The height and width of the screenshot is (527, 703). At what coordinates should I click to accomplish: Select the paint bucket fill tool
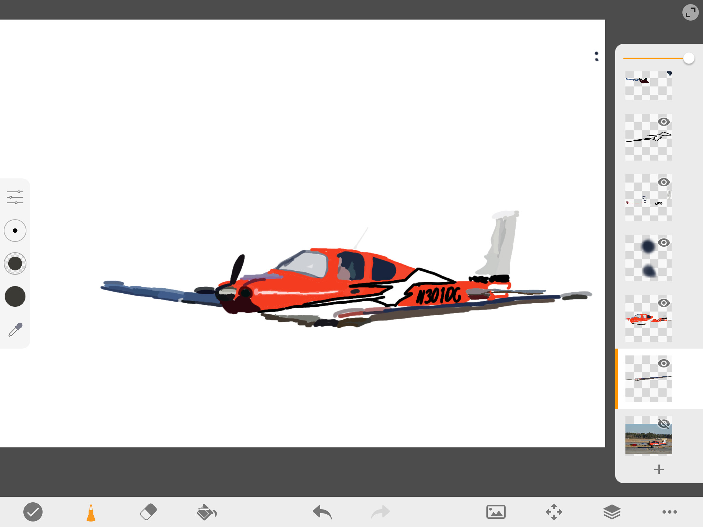point(206,512)
